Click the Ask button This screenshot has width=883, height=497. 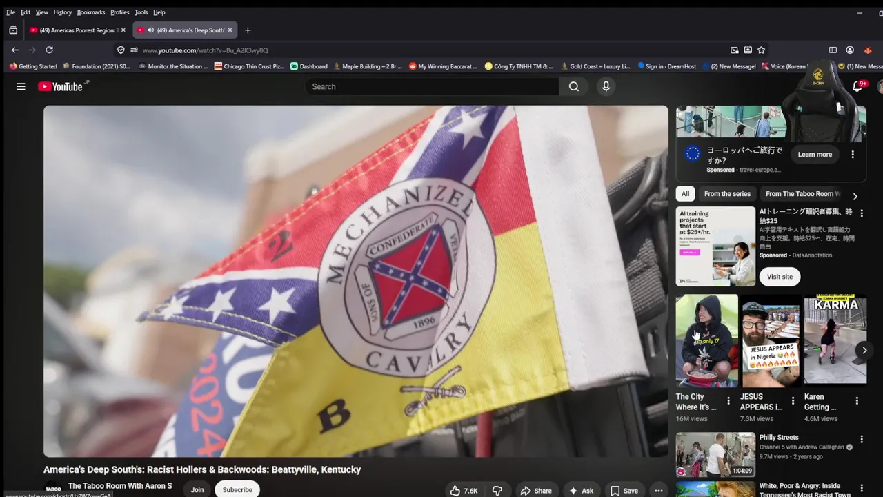(x=581, y=491)
